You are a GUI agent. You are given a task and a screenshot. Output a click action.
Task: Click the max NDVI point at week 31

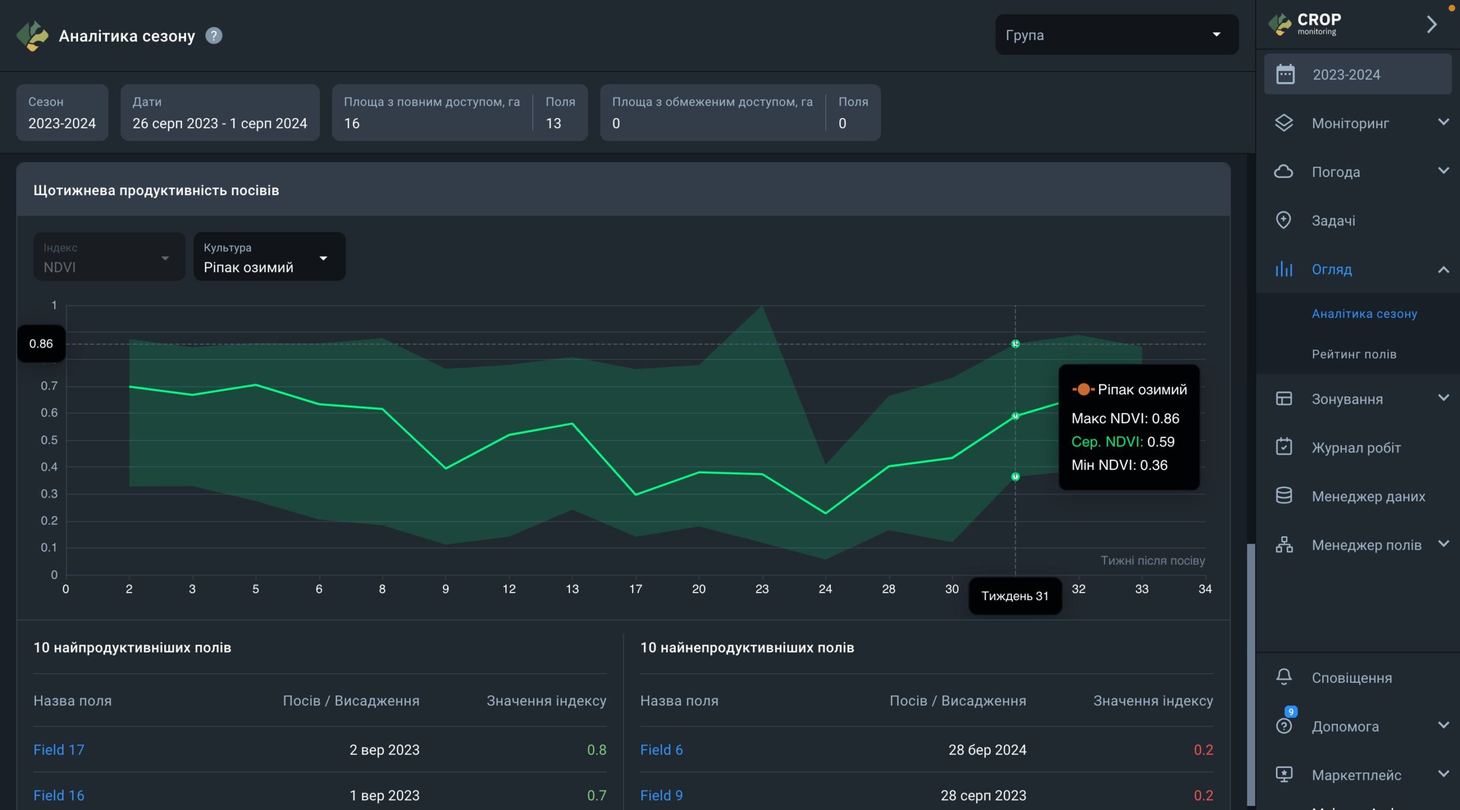point(1015,344)
